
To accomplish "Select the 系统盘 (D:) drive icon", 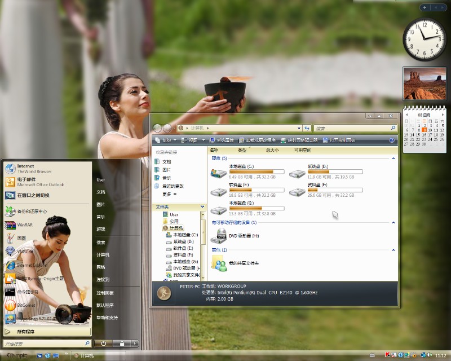I will point(297,173).
